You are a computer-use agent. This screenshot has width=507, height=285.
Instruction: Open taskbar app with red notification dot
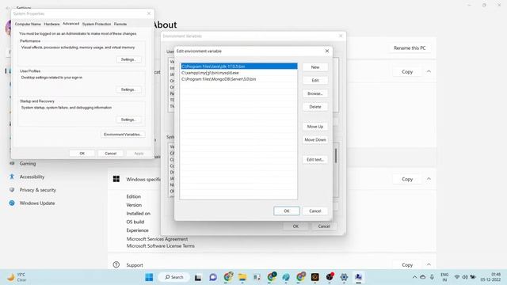(x=330, y=277)
